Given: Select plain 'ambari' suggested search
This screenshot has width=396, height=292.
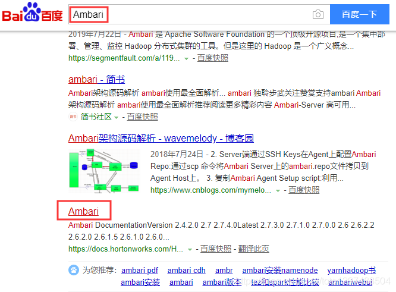Looking at the screenshot, I should [x=181, y=282].
